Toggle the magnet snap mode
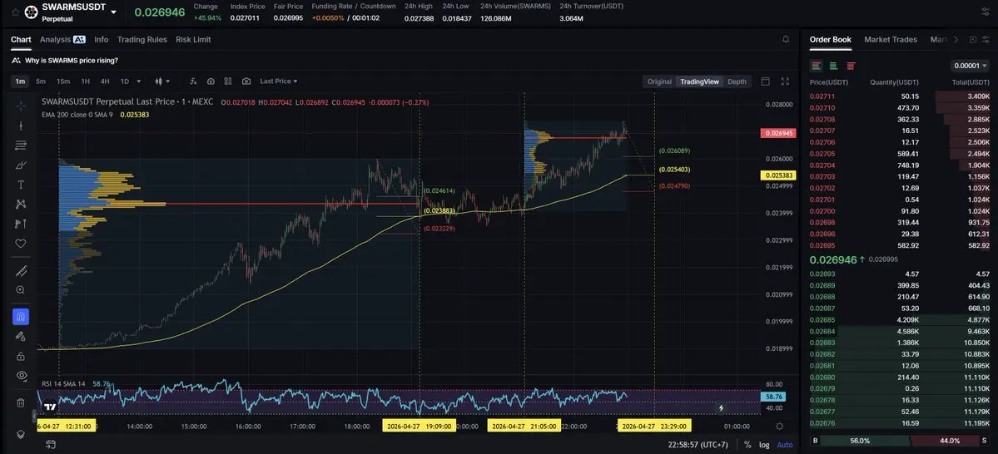The image size is (998, 454). (x=20, y=317)
